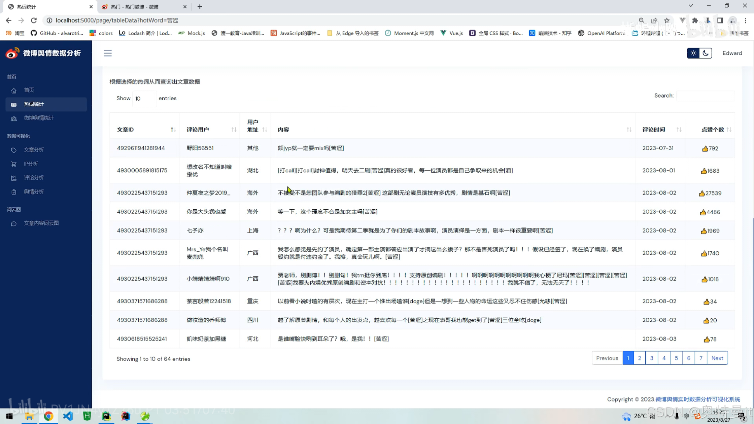Go to the Next results page
This screenshot has height=424, width=754.
717,358
